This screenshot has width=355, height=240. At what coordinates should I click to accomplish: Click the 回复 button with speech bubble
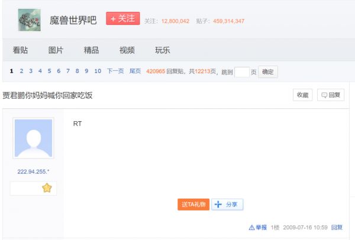(x=331, y=95)
